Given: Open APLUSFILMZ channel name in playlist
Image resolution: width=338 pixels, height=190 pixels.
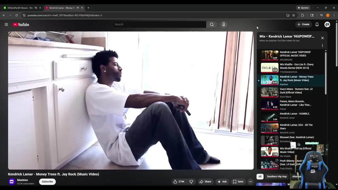Looking at the screenshot, I should point(286,60).
